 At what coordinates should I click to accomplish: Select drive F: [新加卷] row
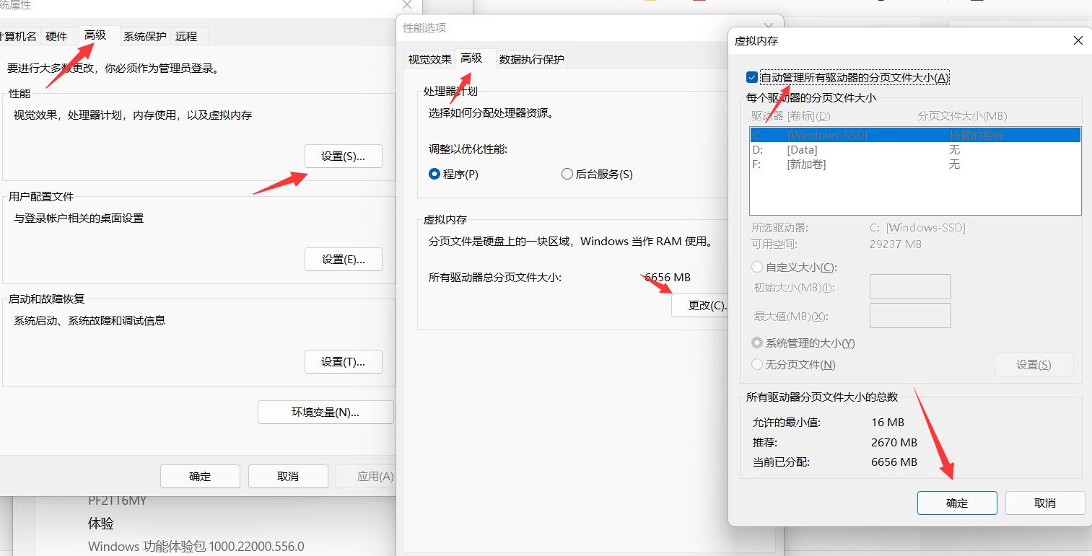tap(915, 164)
